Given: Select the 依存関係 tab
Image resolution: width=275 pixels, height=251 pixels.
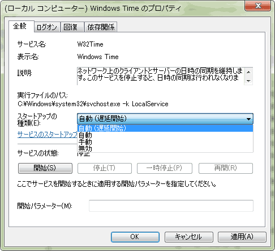Looking at the screenshot, I should 101,27.
